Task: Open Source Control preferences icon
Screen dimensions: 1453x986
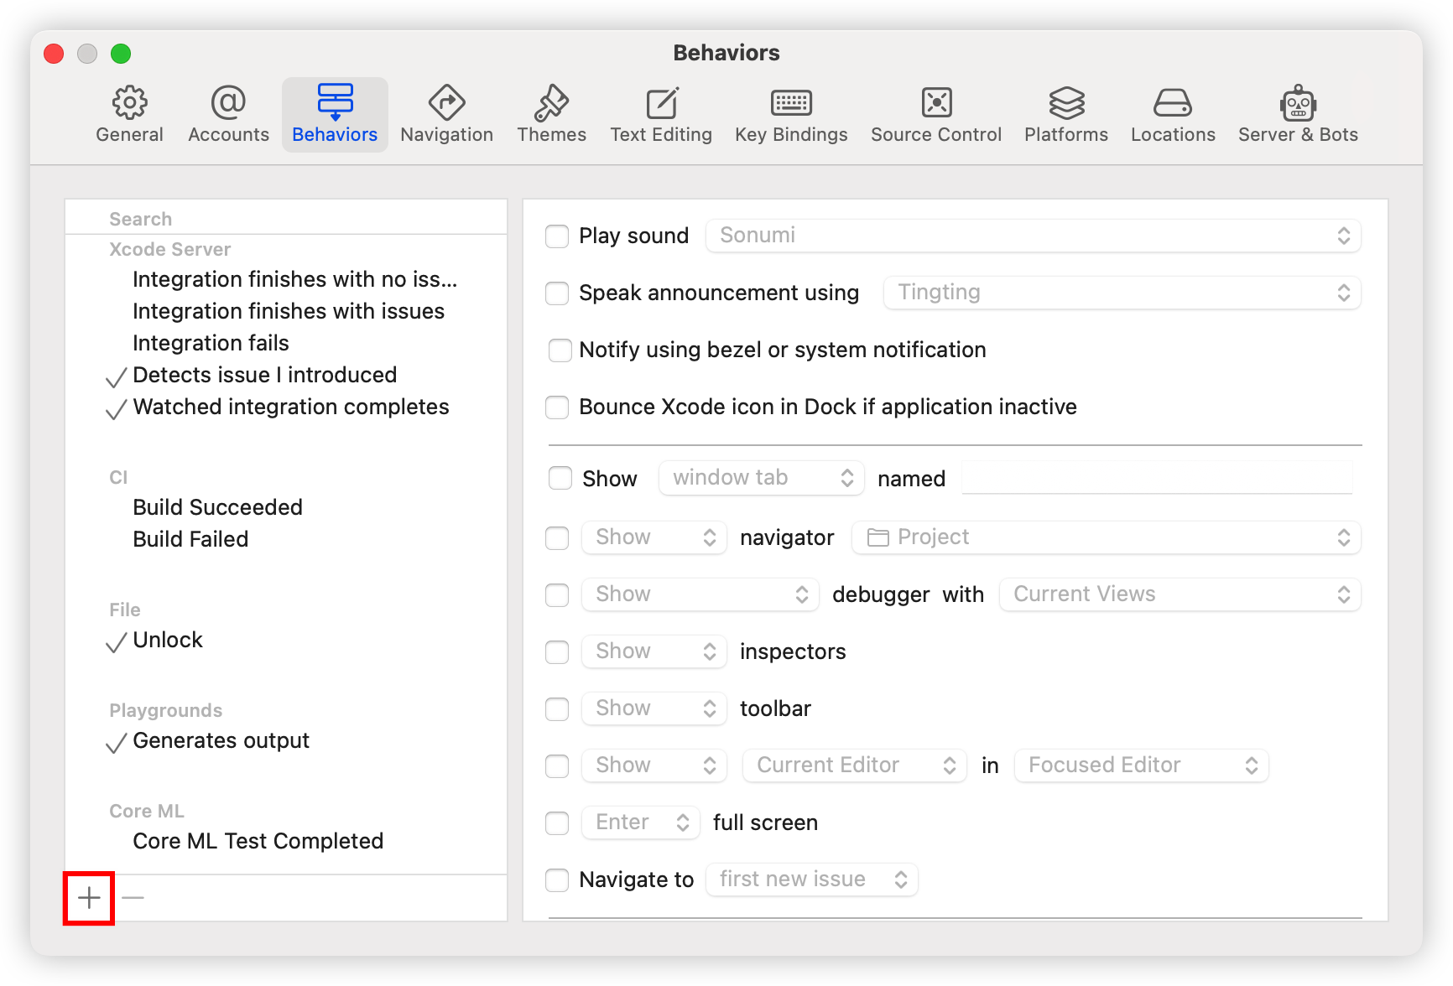Action: tap(935, 112)
